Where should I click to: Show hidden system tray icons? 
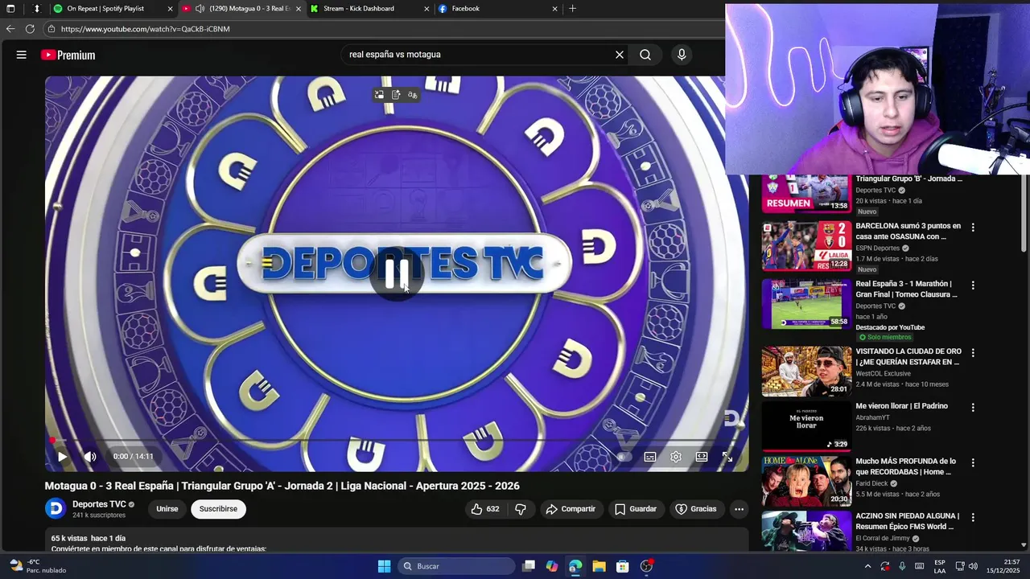click(867, 566)
